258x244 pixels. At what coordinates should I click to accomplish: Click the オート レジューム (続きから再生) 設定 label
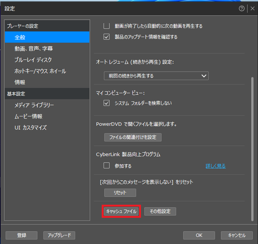click(135, 62)
